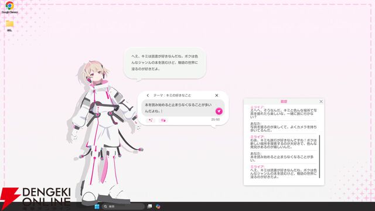Click the pink pill icon below the message field
Image resolution: width=375 pixels, height=211 pixels.
pos(163,120)
